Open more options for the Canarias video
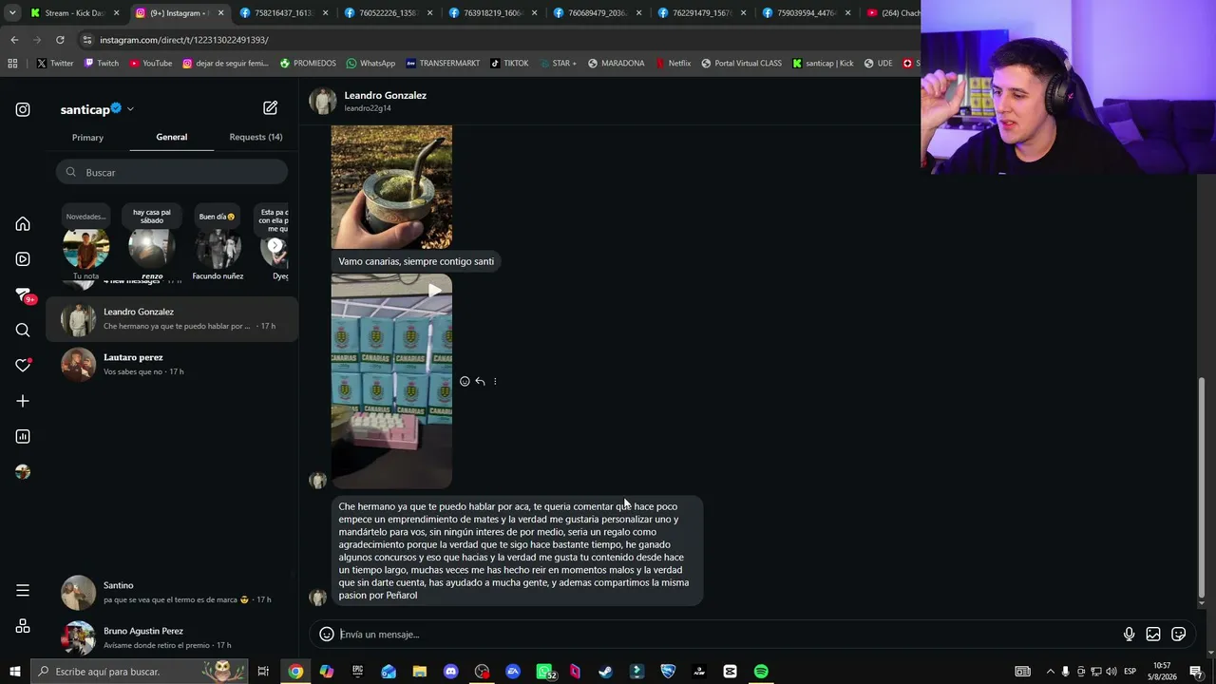The image size is (1216, 684). pyautogui.click(x=495, y=381)
